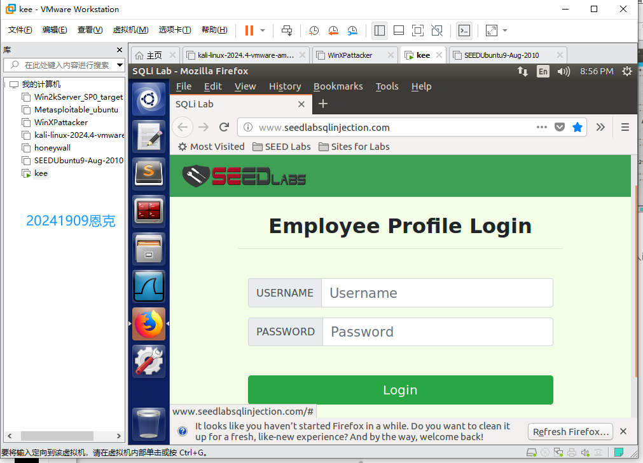643x463 pixels.
Task: Select honeywall in the library tree
Action: click(x=52, y=148)
